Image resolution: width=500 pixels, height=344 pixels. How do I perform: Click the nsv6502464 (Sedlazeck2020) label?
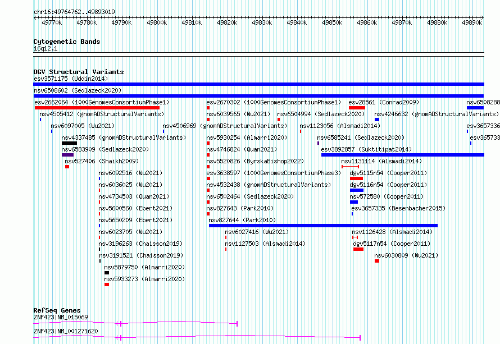250,196
